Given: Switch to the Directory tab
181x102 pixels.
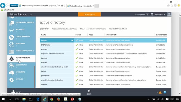Looking at the screenshot, I should 44,29.
